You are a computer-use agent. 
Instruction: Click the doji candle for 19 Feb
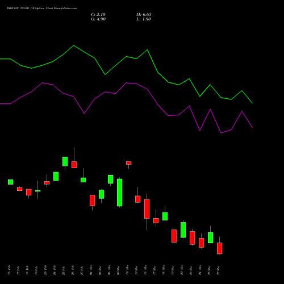[38, 191]
